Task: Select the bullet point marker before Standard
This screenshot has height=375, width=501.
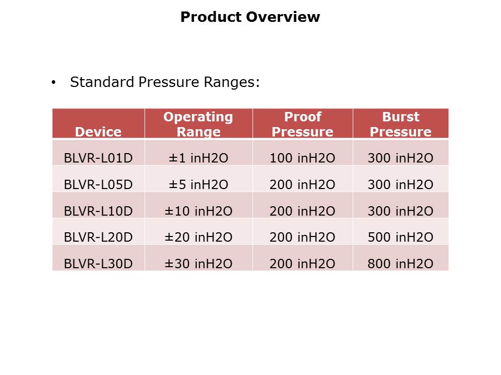Action: click(x=53, y=83)
